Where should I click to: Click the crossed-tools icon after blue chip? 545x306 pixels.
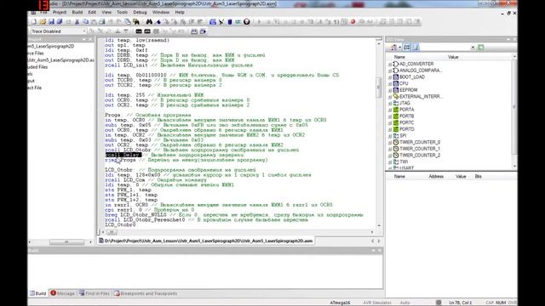(221, 21)
